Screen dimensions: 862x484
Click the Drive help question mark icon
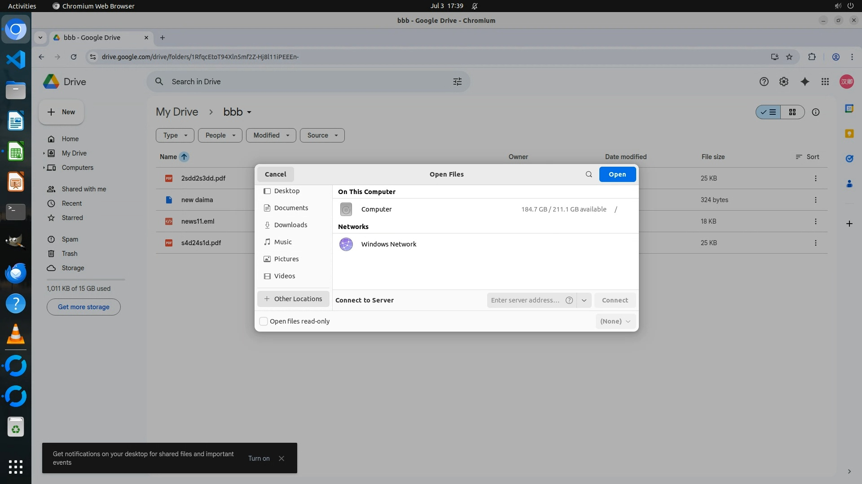click(x=764, y=82)
